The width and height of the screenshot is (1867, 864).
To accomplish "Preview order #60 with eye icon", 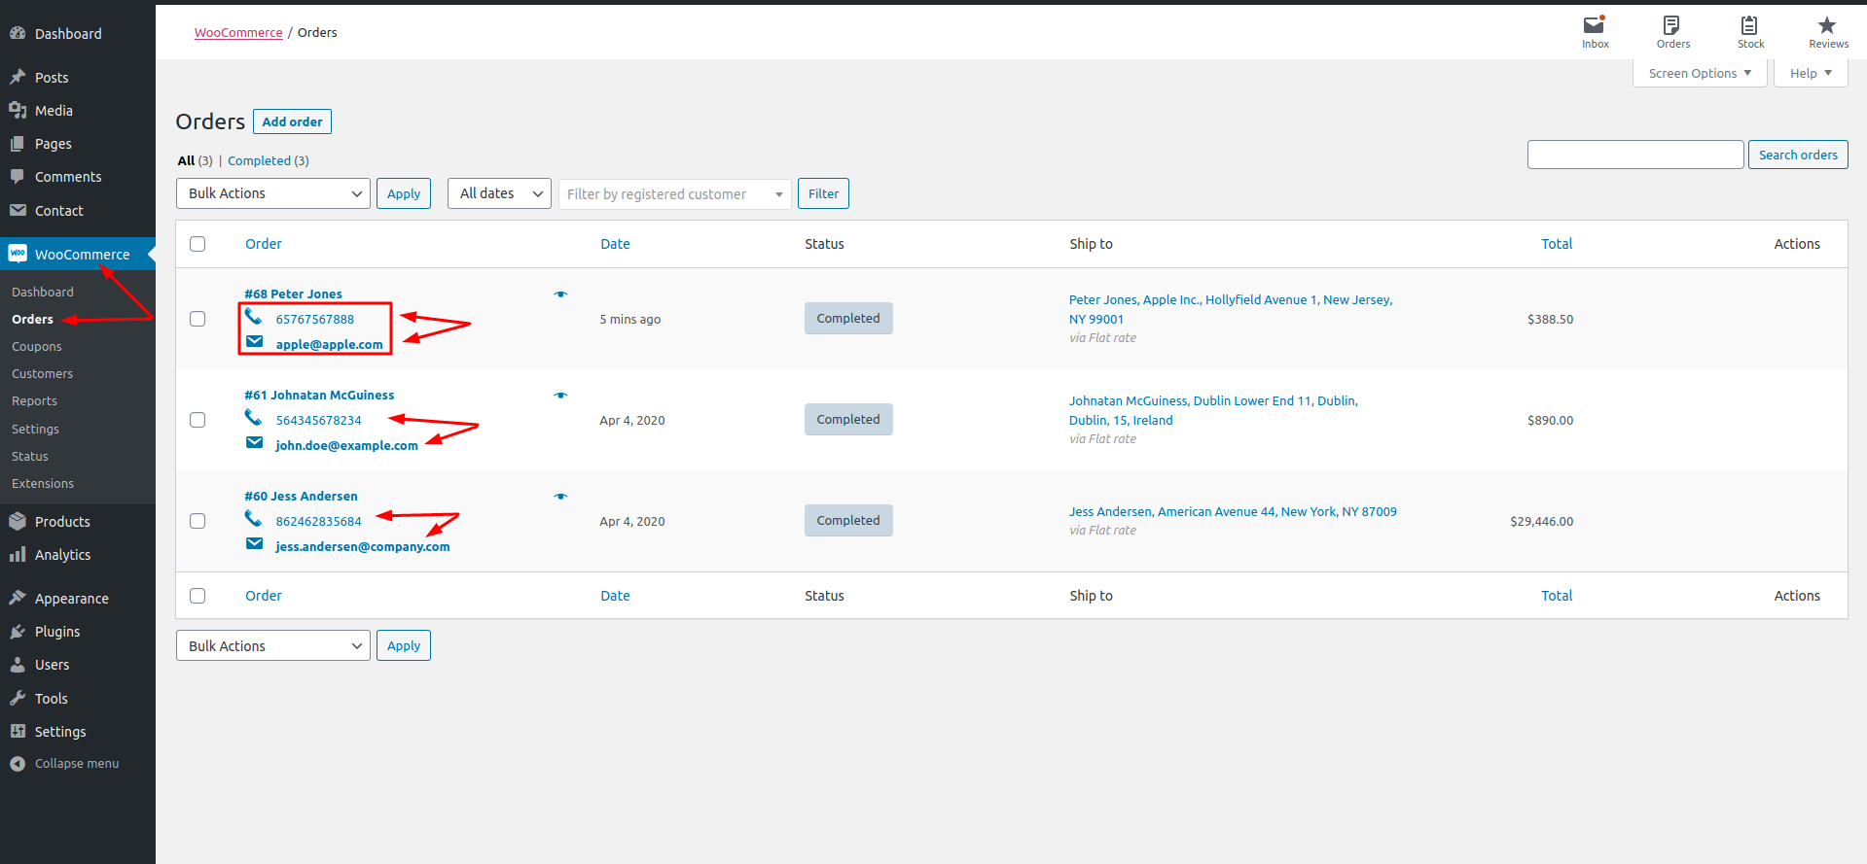I will 560,497.
